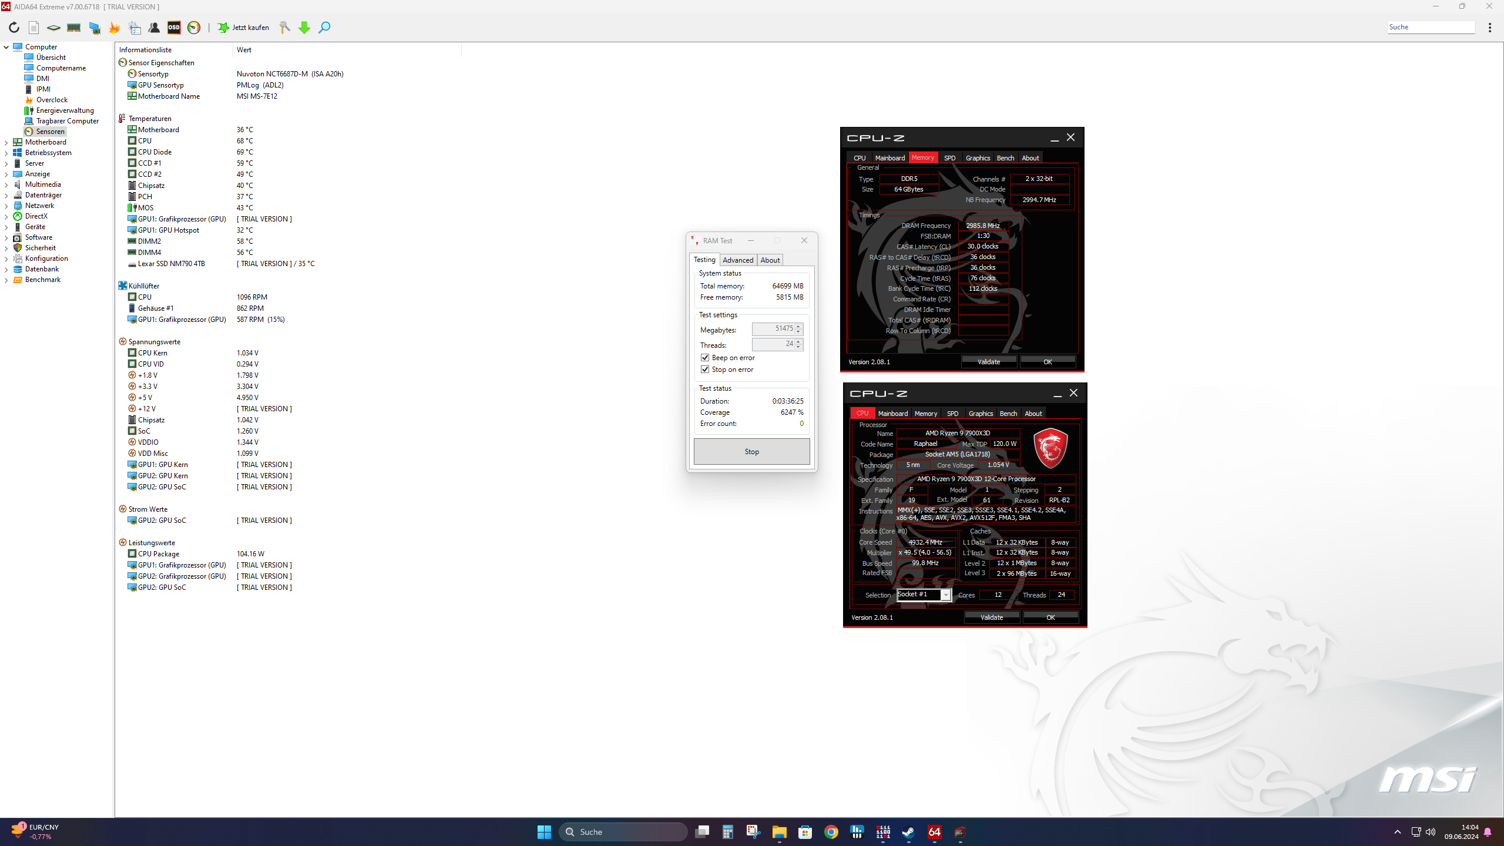1504x846 pixels.
Task: Click the magnifier search icon in toolbar
Action: [x=324, y=28]
